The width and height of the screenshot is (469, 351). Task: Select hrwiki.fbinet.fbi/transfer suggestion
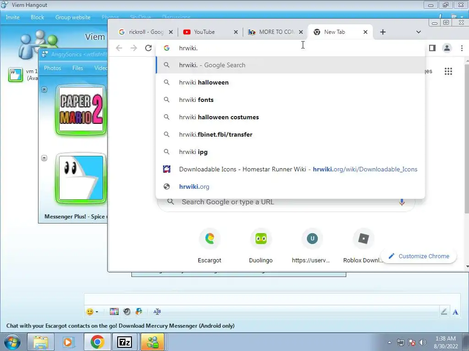(x=290, y=135)
